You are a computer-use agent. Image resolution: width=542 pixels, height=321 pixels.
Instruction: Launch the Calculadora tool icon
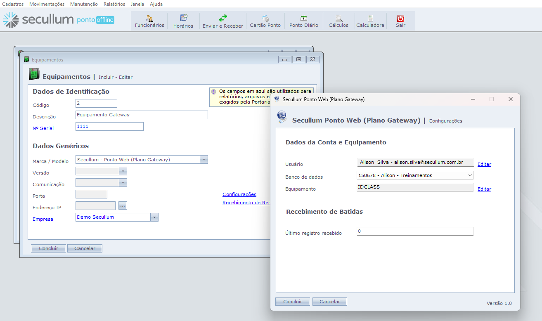(x=370, y=18)
